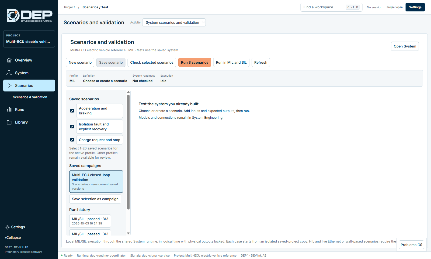Screen dimensions: 431x259
Task: Open Multi-ECU closed-loop validation campaign
Action: (x=96, y=182)
